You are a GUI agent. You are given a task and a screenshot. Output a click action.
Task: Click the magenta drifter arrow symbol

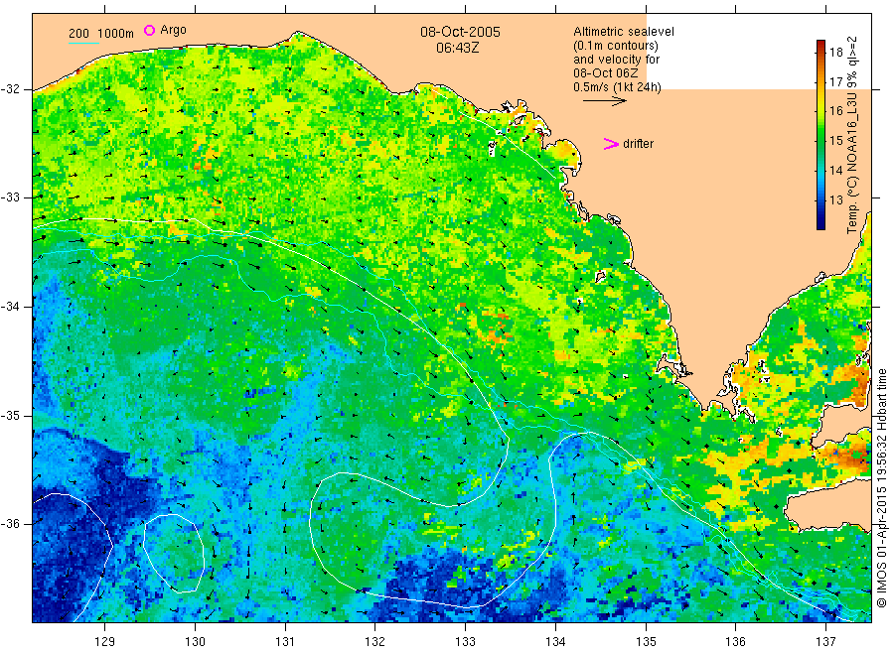(611, 144)
